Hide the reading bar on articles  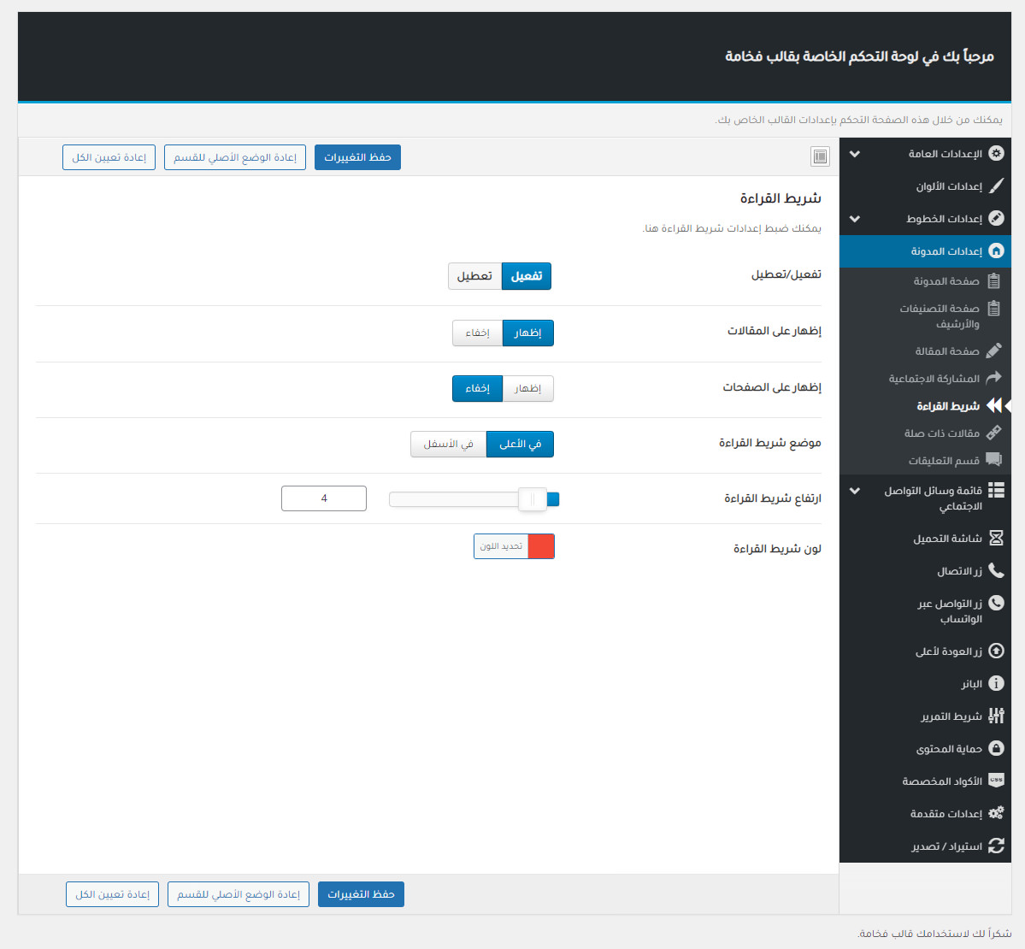(x=477, y=333)
